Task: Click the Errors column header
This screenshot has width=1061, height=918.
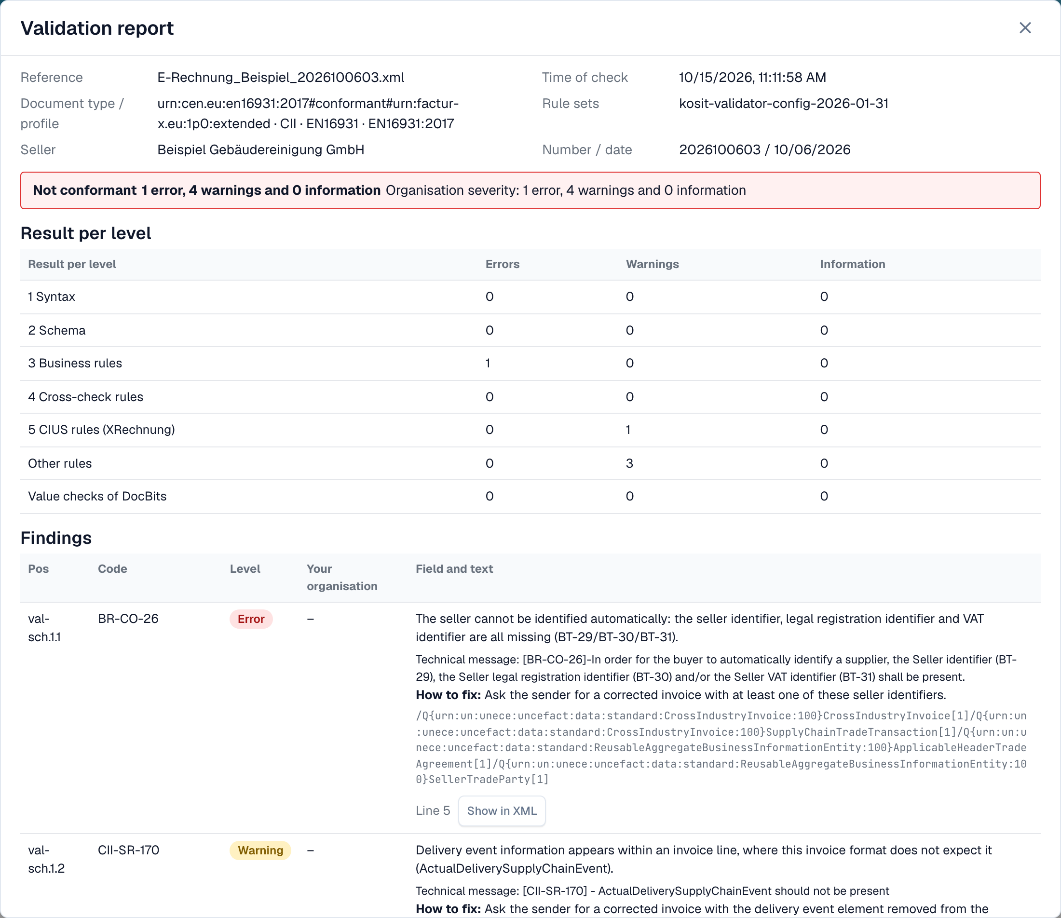Action: click(x=502, y=264)
